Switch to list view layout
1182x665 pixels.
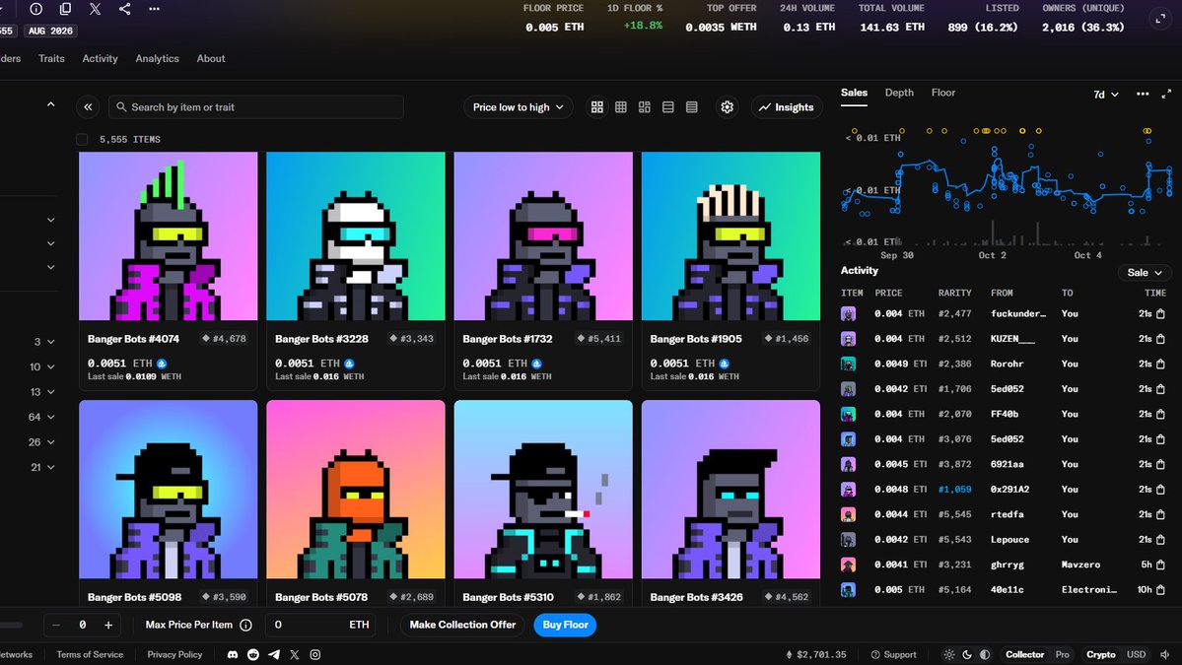coord(667,107)
